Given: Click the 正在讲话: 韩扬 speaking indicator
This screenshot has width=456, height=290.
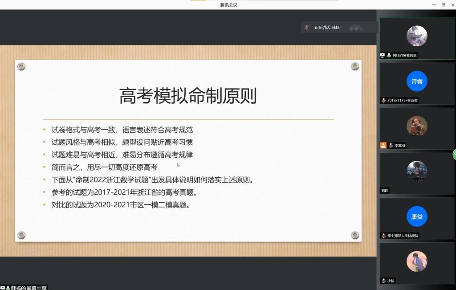Looking at the screenshot, I should [327, 28].
